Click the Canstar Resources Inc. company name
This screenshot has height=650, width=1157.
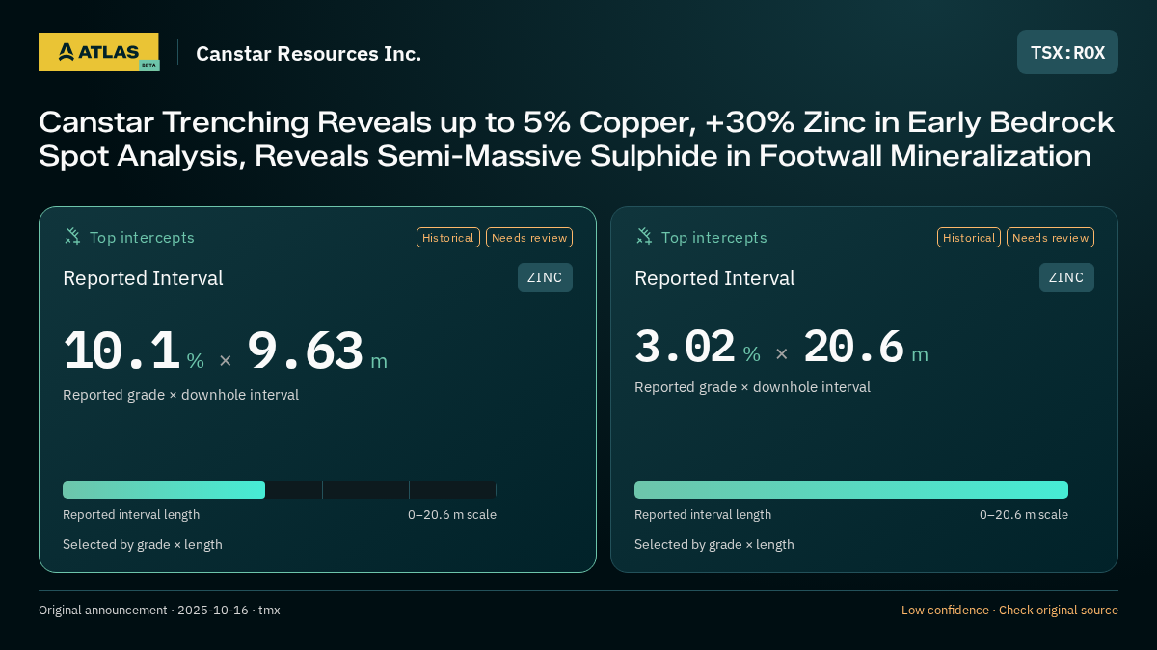[309, 54]
